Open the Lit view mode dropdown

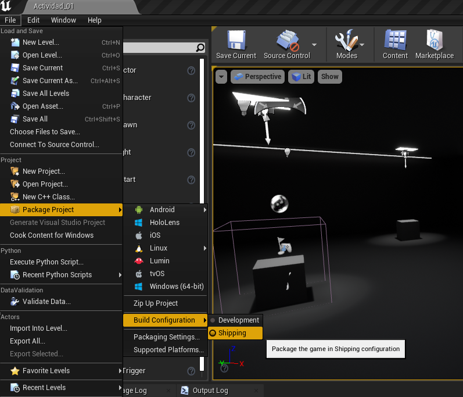point(301,77)
